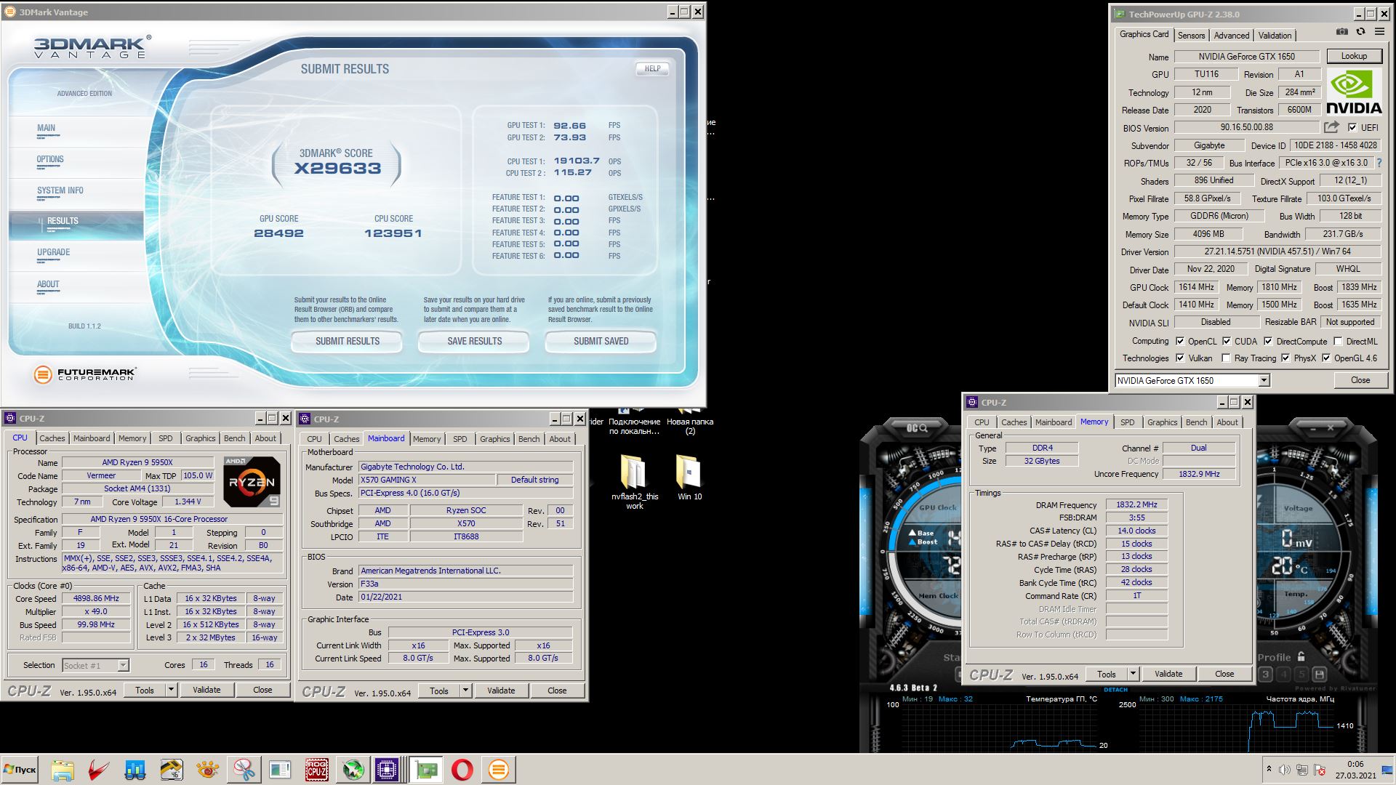The height and width of the screenshot is (785, 1396).
Task: Launch Opera from the taskbar
Action: point(462,770)
